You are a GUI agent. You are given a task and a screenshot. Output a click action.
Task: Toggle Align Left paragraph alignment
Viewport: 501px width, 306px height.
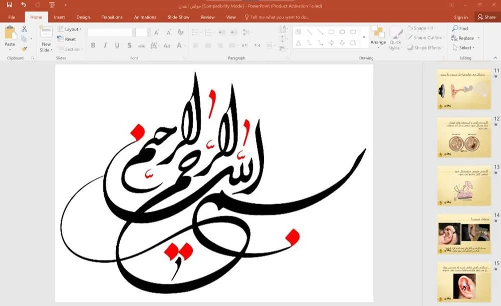coord(196,45)
